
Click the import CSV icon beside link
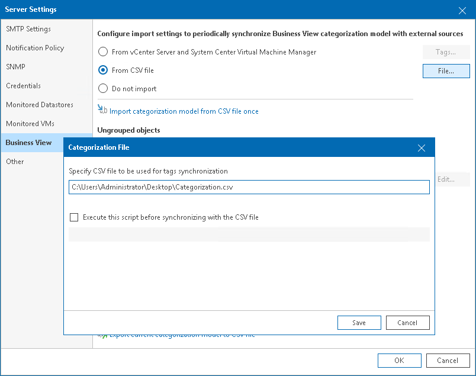point(102,109)
